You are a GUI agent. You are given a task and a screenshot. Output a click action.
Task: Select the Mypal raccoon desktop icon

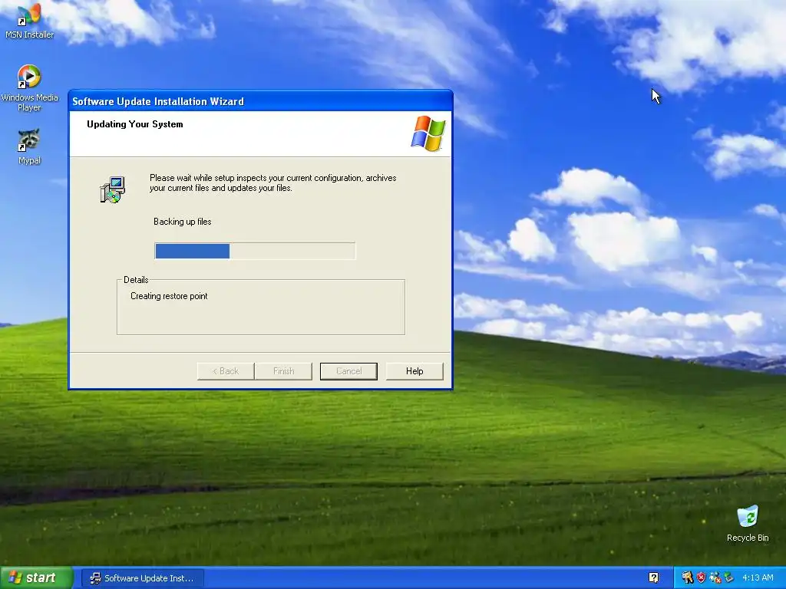coord(29,146)
